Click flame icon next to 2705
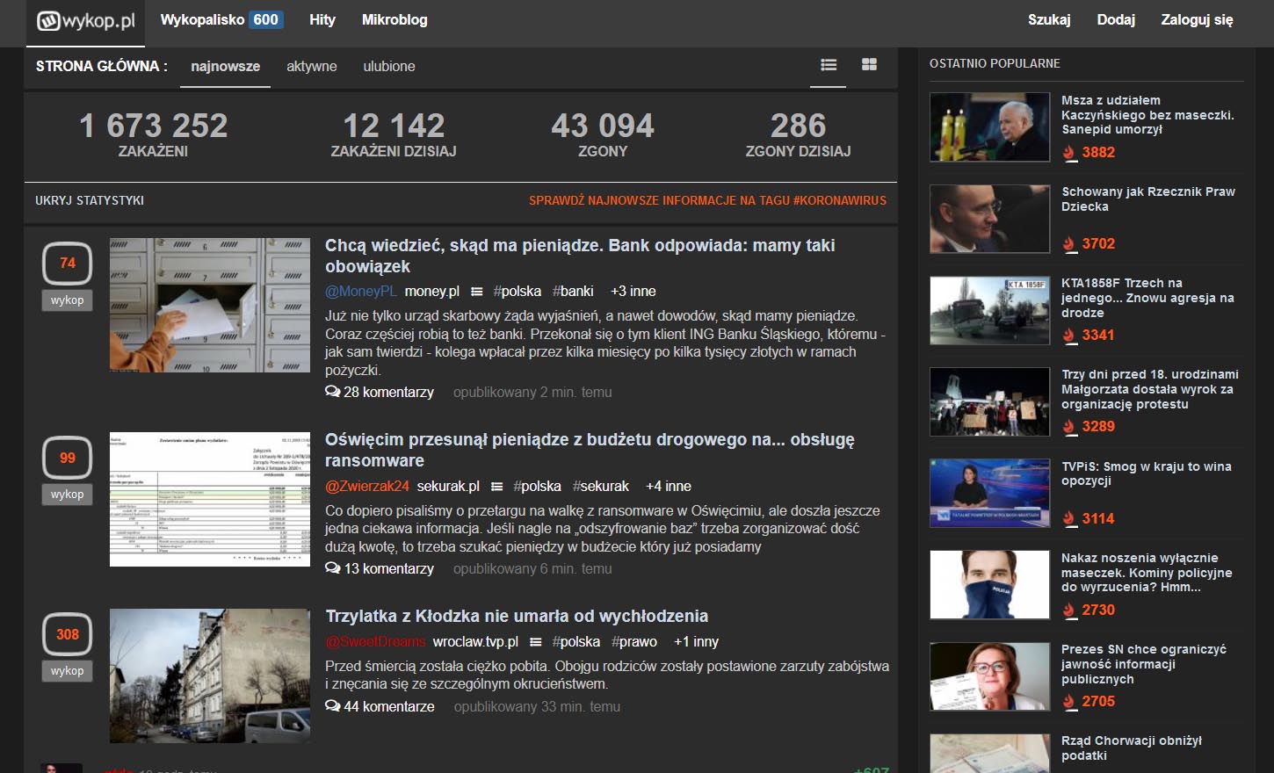This screenshot has height=773, width=1274. click(1069, 702)
